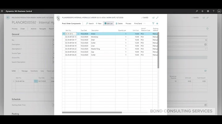Search within Prod. Order Components
Image resolution: width=222 pixels, height=124 pixels.
[90, 24]
